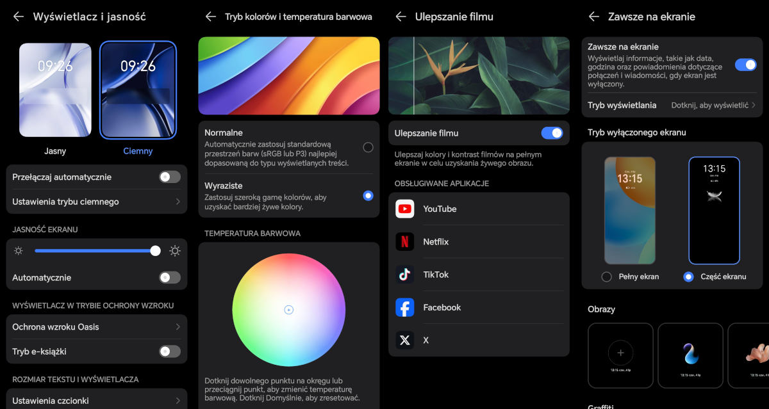Tap the TikTok app icon

(405, 275)
